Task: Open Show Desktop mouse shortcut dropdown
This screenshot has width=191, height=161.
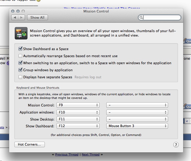Action: click(137, 119)
